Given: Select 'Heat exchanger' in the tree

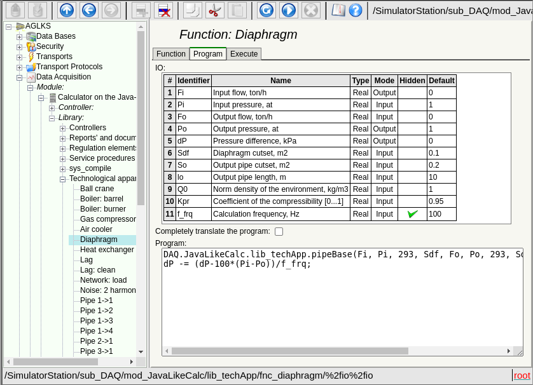Looking at the screenshot, I should pyautogui.click(x=107, y=250).
